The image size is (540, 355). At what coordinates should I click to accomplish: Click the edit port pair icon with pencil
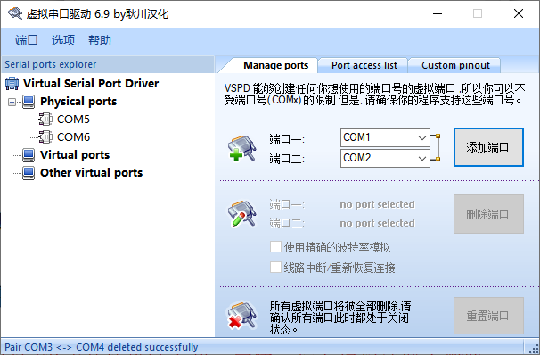tap(242, 214)
